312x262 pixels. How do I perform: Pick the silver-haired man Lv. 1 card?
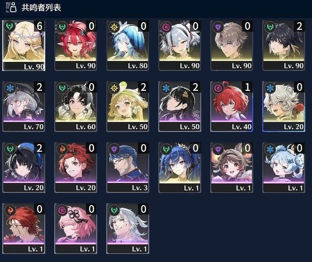click(x=128, y=229)
